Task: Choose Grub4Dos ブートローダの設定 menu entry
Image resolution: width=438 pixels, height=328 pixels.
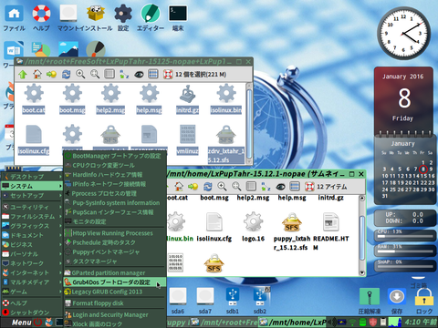Action: click(x=115, y=282)
